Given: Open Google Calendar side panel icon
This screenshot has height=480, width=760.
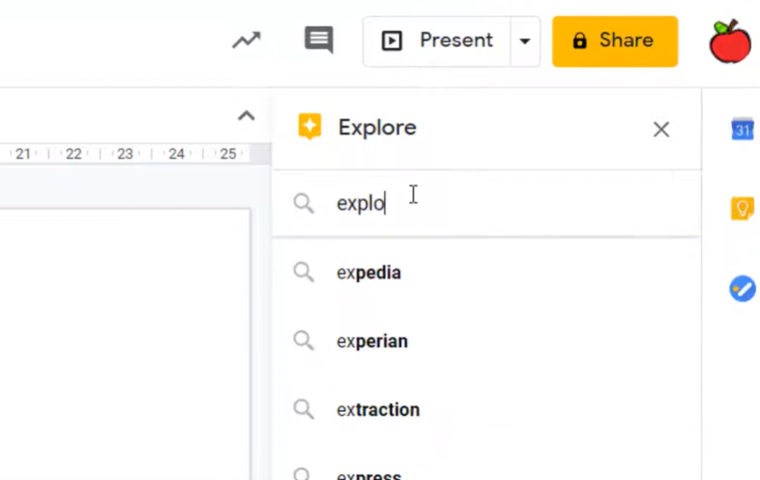Looking at the screenshot, I should 742,129.
